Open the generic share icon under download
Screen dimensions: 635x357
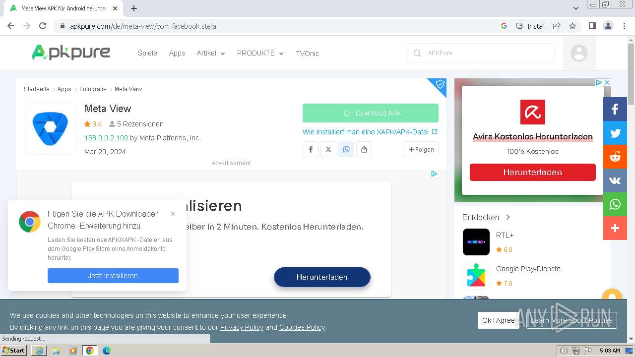coord(364,149)
